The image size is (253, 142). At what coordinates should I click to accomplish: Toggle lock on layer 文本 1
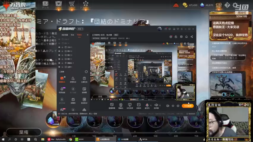point(62,47)
